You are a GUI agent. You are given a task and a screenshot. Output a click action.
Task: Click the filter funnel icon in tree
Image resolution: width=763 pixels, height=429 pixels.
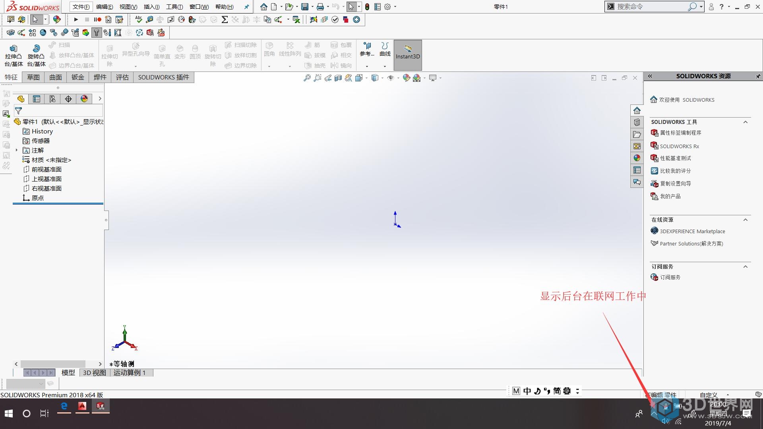click(18, 111)
